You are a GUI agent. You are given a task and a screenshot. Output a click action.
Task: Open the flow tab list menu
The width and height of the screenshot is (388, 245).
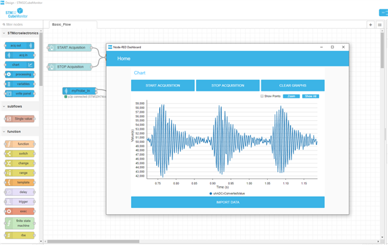[x=379, y=24]
